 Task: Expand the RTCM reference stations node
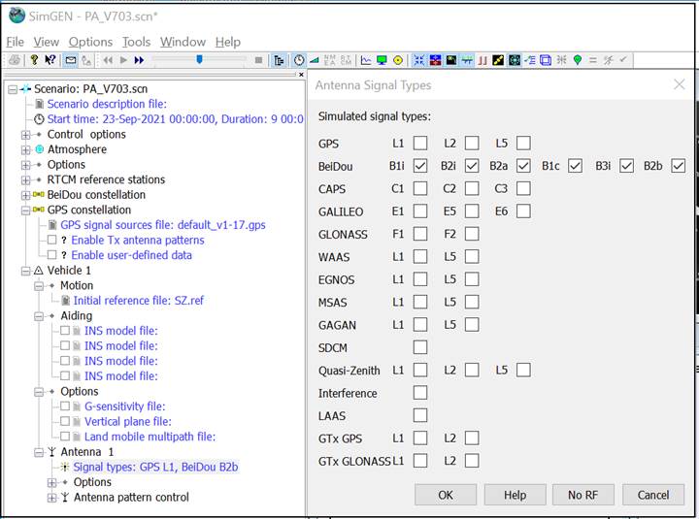point(26,179)
